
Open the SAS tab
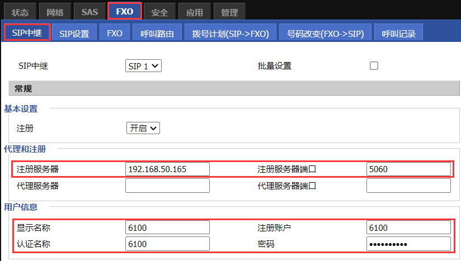tap(89, 12)
